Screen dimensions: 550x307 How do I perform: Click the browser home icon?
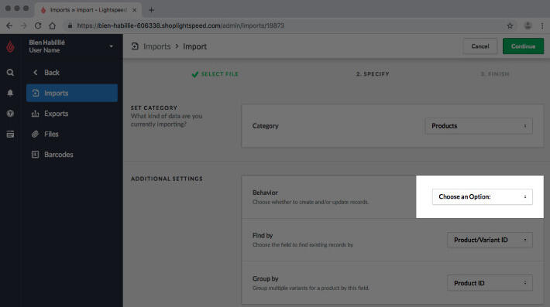(x=52, y=26)
